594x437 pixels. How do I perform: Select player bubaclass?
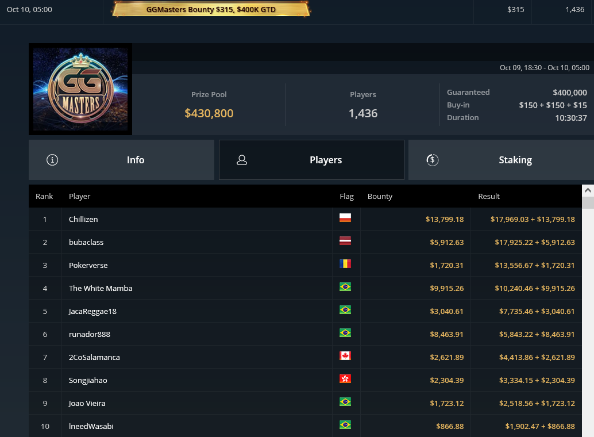point(86,243)
